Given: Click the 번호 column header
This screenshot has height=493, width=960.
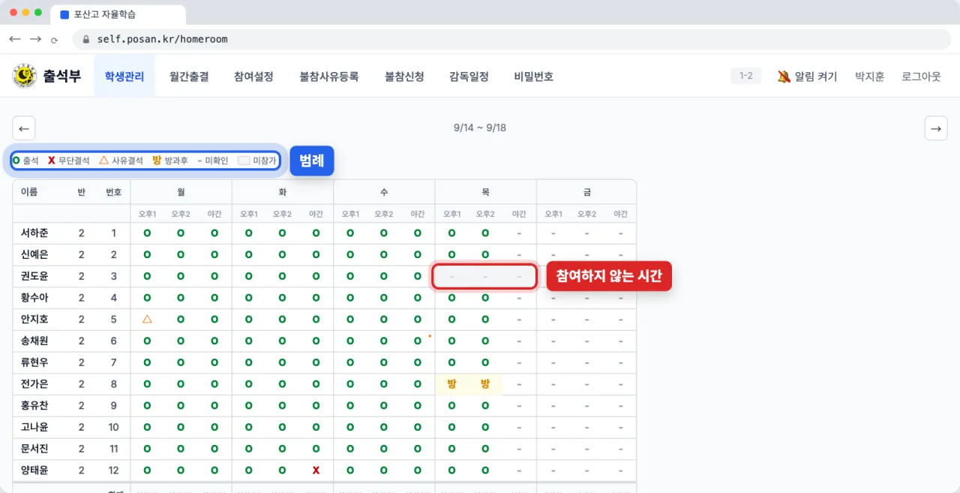Looking at the screenshot, I should [x=114, y=192].
